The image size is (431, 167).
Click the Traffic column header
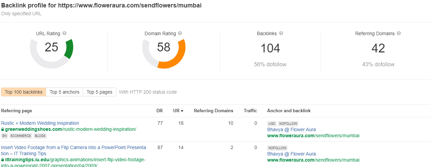coord(250,111)
